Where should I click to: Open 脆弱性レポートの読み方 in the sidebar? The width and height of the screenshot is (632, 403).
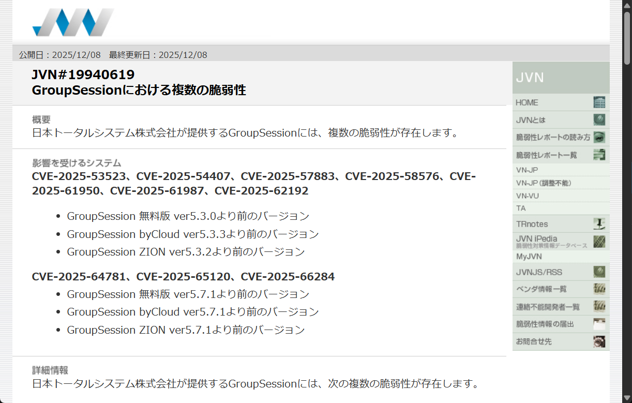(561, 137)
